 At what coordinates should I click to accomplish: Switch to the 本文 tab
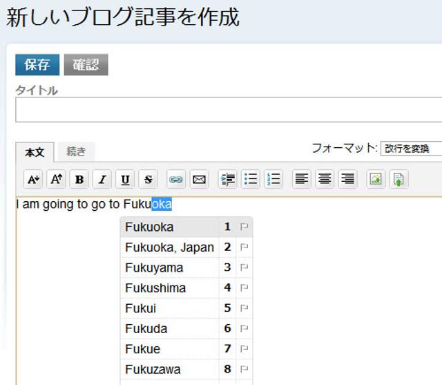pos(35,152)
